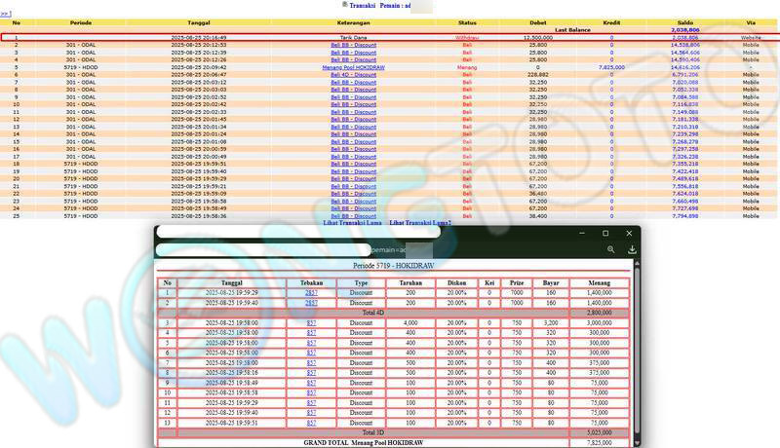
Task: Open tebakan 857 link in row 3
Action: (x=311, y=322)
